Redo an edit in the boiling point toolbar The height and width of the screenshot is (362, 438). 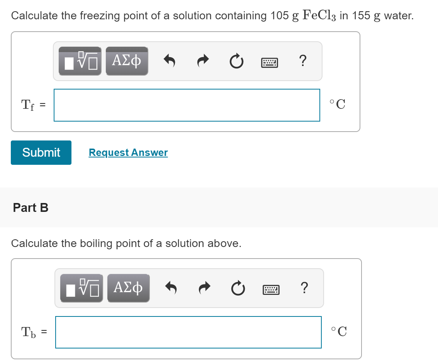point(204,288)
